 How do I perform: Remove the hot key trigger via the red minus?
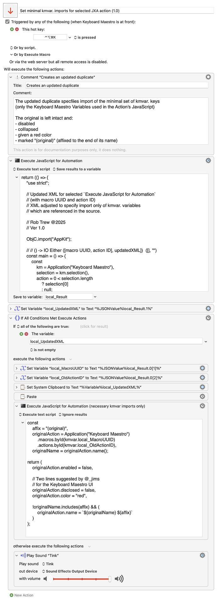point(17,29)
